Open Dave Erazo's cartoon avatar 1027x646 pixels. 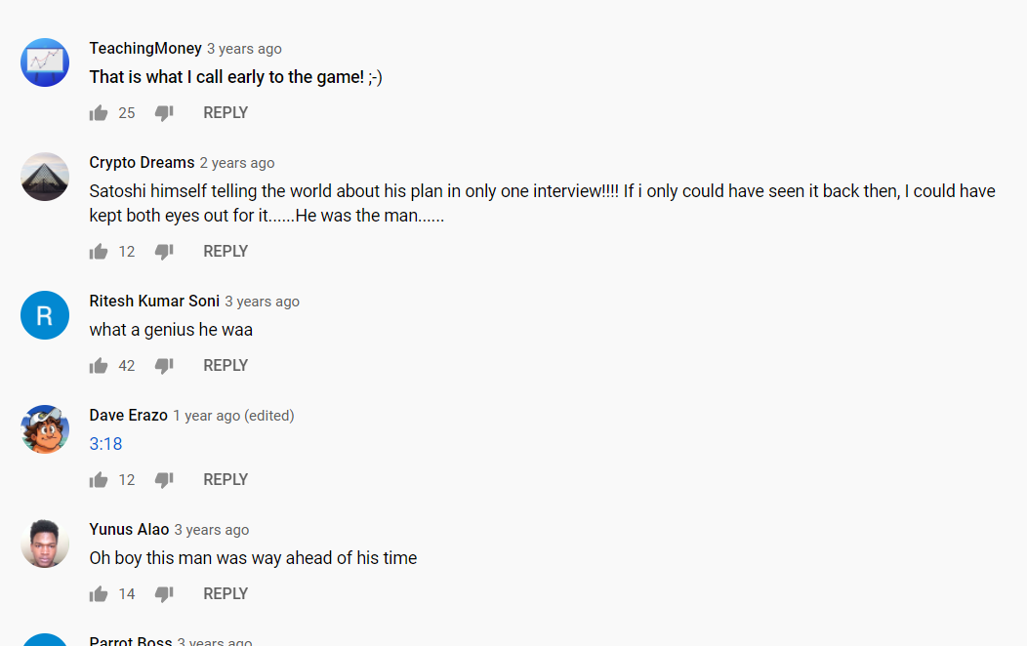[x=45, y=429]
